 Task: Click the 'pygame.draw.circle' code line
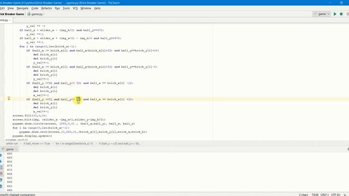tap(74, 124)
